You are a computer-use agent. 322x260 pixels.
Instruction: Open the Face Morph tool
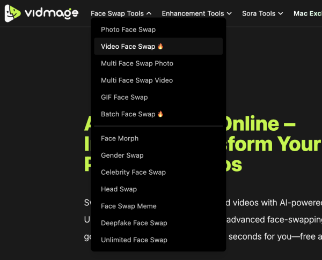click(x=120, y=138)
